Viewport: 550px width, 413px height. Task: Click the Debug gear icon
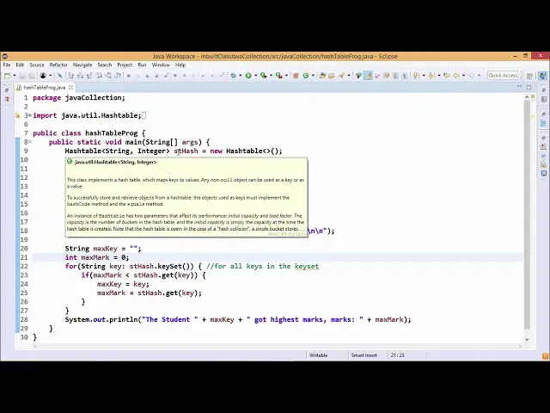point(233,76)
